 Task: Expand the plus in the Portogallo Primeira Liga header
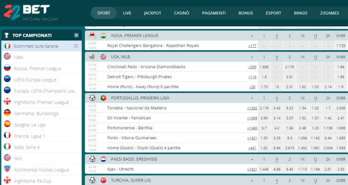[252, 98]
